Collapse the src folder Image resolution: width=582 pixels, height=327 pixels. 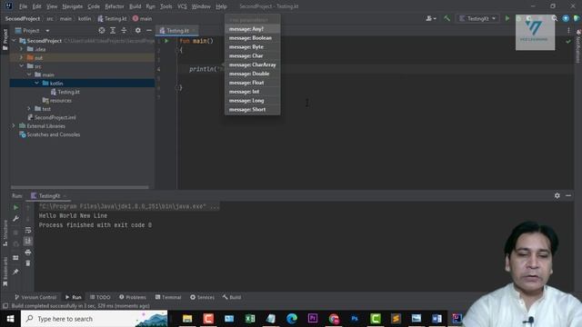22,66
